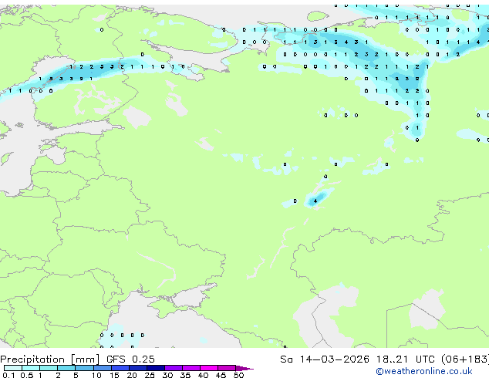Click the 2 to 5 legend swatch
Image resolution: width=489 pixels, height=378 pixels.
(66, 368)
